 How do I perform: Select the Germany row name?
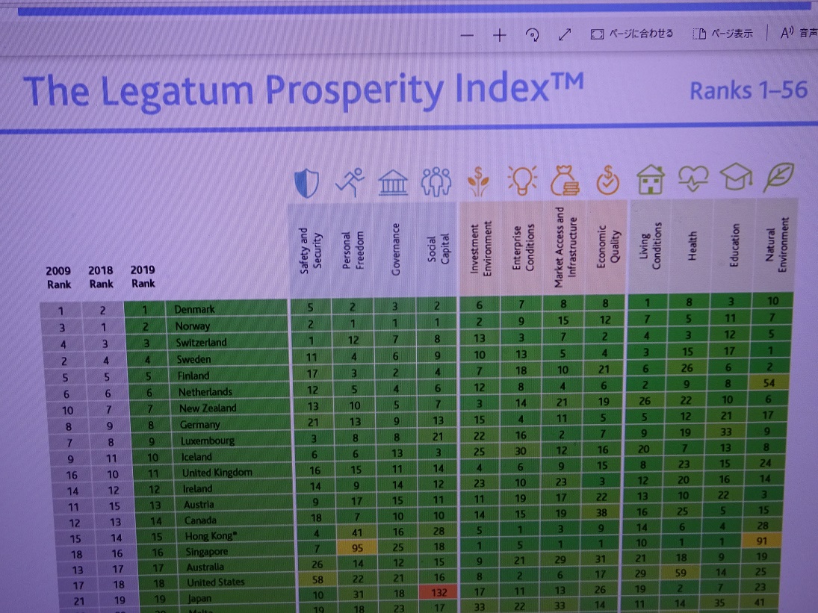(199, 424)
